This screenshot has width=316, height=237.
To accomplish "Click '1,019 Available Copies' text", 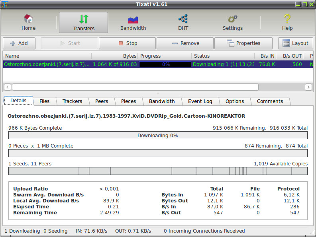I will (281, 164).
